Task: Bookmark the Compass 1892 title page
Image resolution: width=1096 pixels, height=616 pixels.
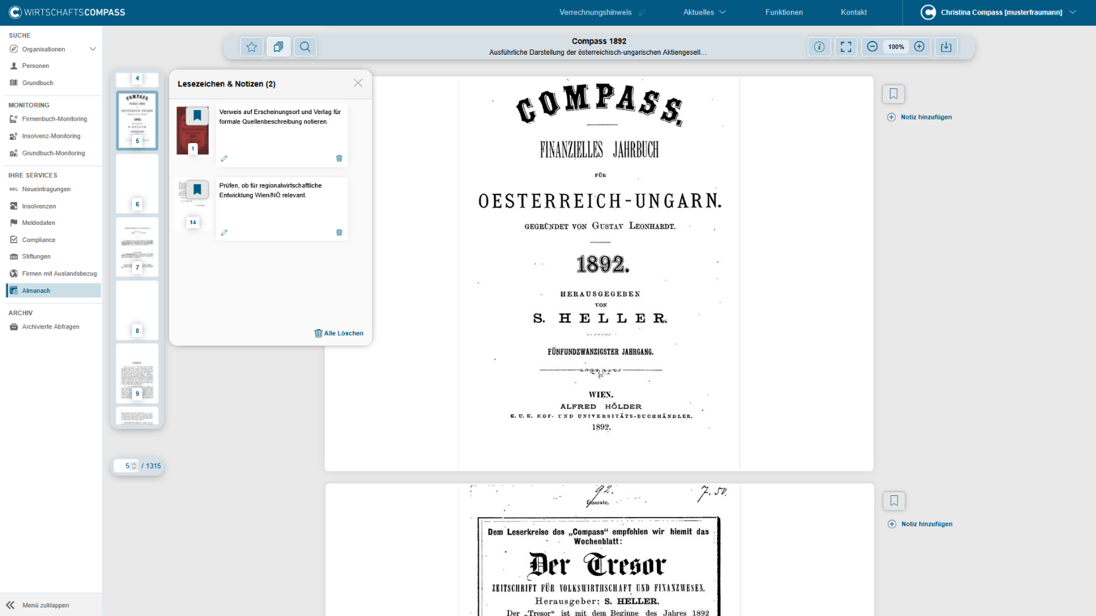Action: point(893,94)
